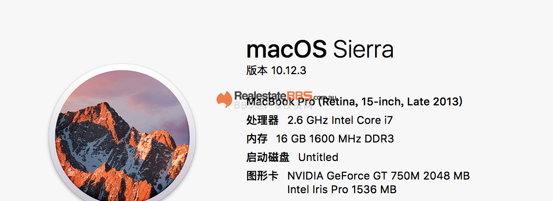Click the 内存 memory label
The width and height of the screenshot is (553, 201).
tap(257, 139)
